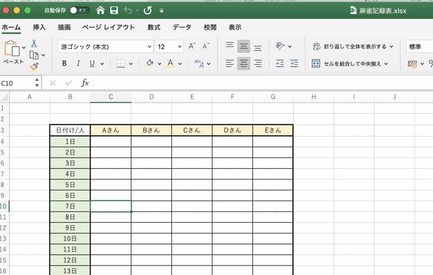Image resolution: width=433 pixels, height=275 pixels.
Task: Select the Aさん header cell
Action: pyautogui.click(x=111, y=130)
